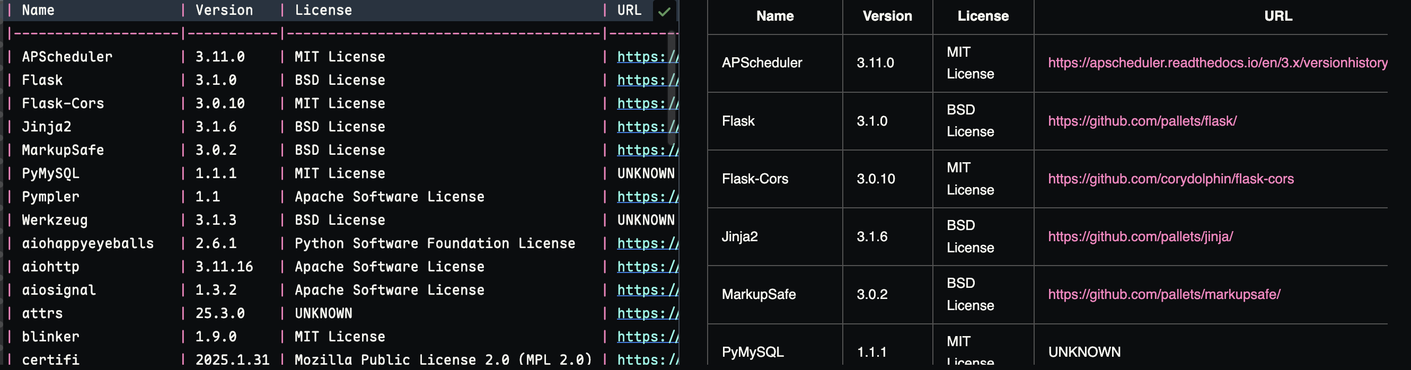Image resolution: width=1411 pixels, height=370 pixels.
Task: Open the pallets/markupsafe GitHub link
Action: (1164, 294)
